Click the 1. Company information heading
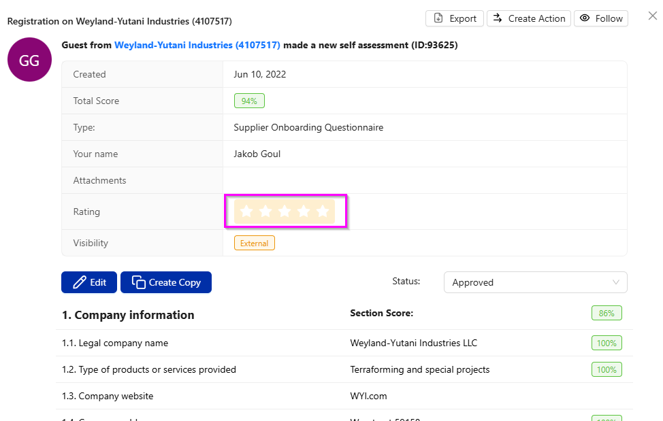The height and width of the screenshot is (421, 663). tap(128, 315)
